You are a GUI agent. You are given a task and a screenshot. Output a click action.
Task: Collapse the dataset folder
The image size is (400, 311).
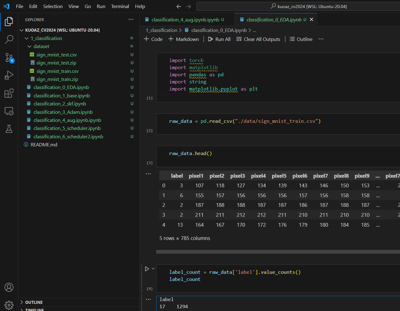[x=30, y=47]
